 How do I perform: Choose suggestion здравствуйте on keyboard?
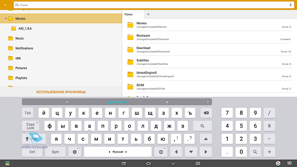click(117, 102)
